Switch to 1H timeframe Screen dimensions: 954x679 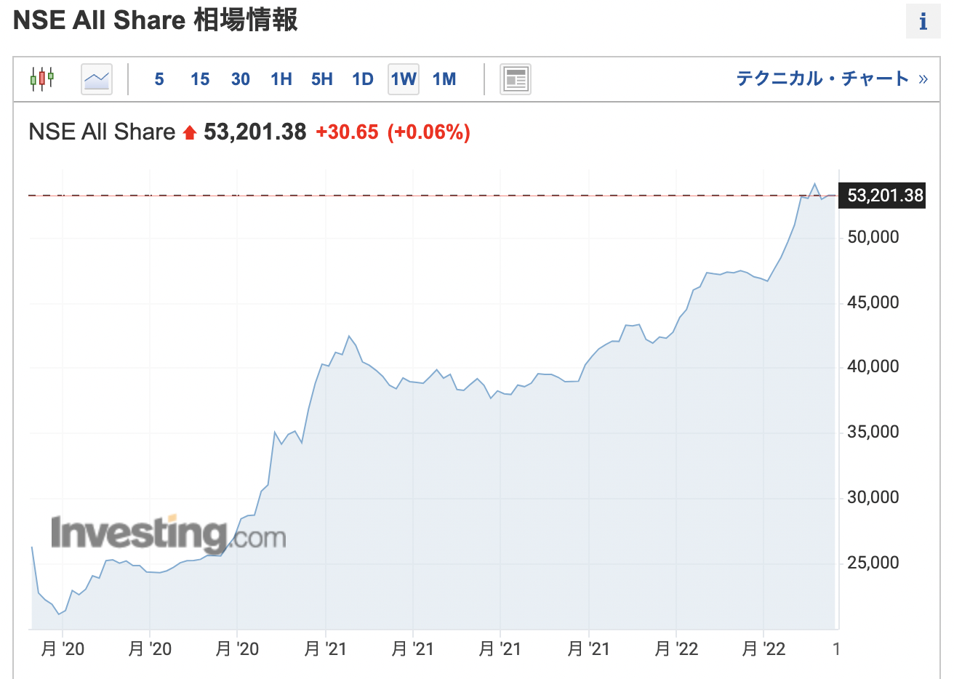point(281,79)
